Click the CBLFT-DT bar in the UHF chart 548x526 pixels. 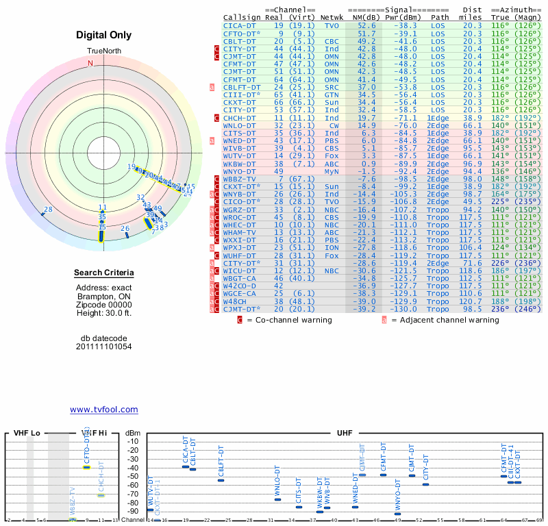[221, 480]
